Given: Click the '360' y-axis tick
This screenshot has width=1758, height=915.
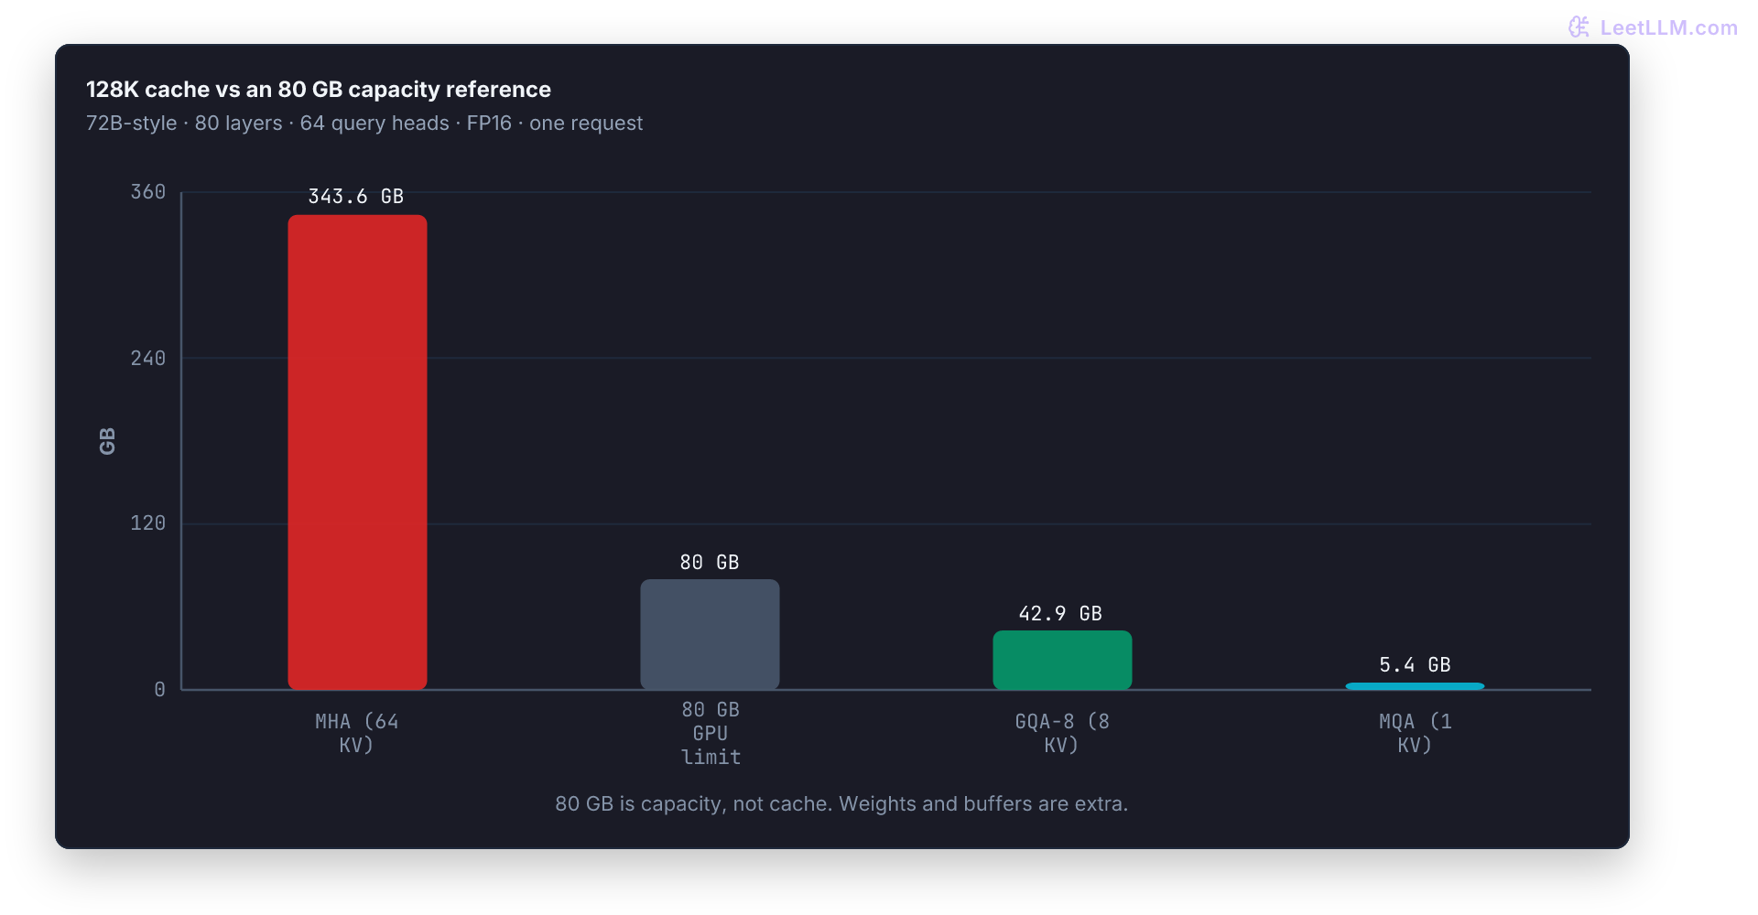Looking at the screenshot, I should tap(148, 192).
